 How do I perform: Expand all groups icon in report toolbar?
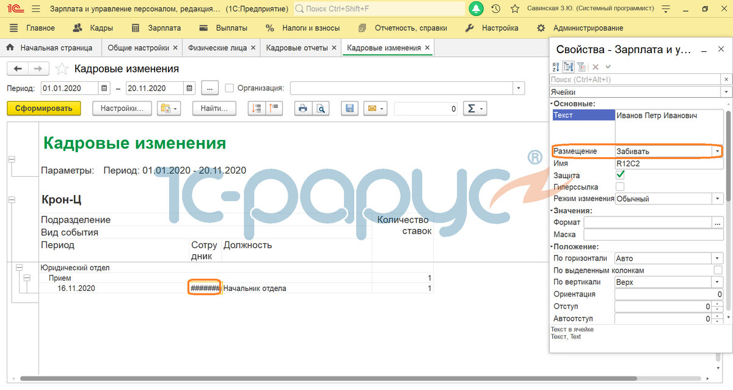257,108
